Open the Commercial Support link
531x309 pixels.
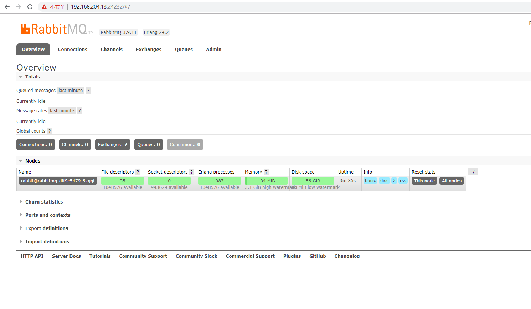250,256
